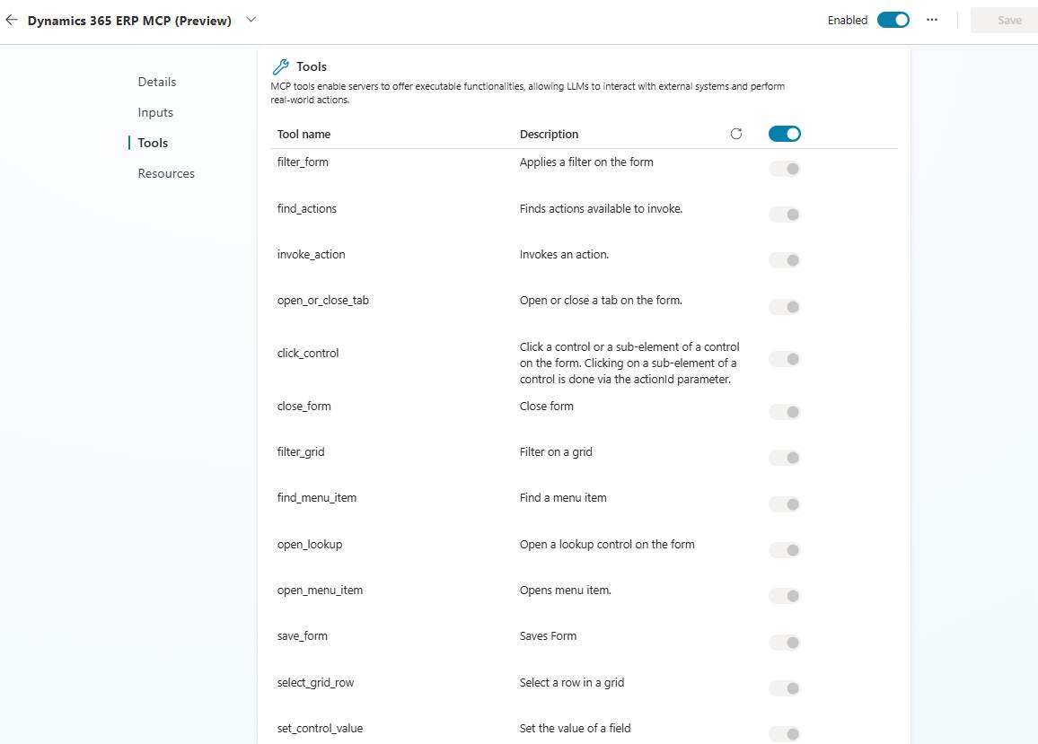Viewport: 1038px width, 744px height.
Task: Open the Inputs section
Action: (x=155, y=112)
